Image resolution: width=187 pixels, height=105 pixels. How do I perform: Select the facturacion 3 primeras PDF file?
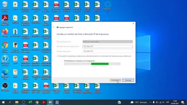pos(56,6)
